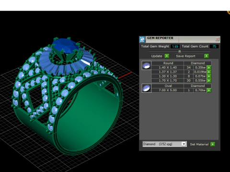Click the Total Gem Count value 75
Viewport: 230px width, 172px height.
tap(214, 46)
